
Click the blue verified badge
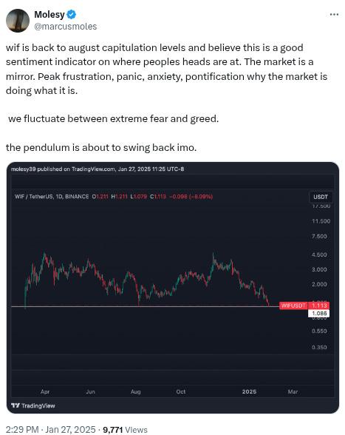(x=72, y=15)
